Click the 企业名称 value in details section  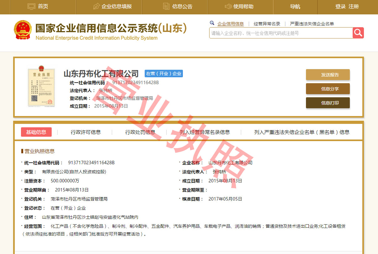[x=230, y=163]
